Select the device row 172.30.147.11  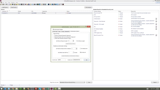click(x=46, y=13)
